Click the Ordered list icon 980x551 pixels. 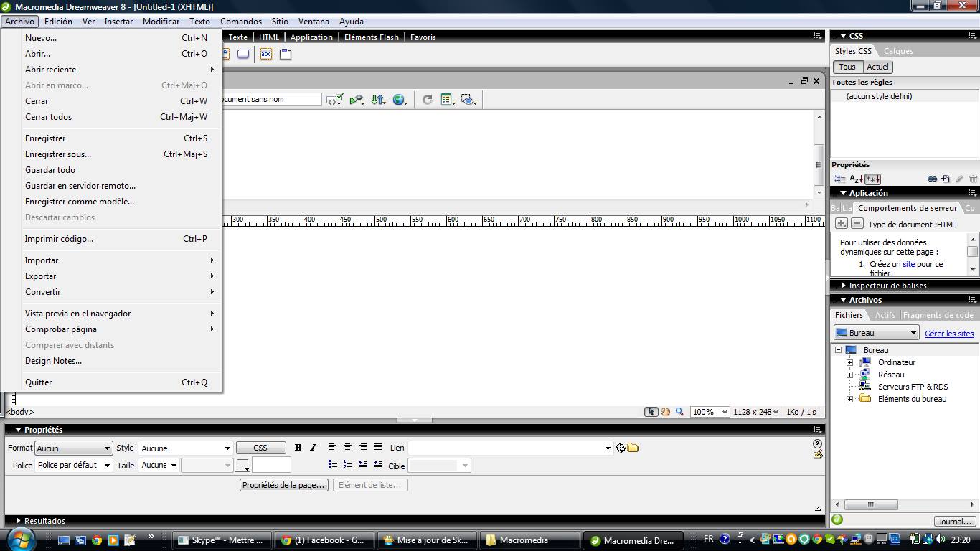pos(347,464)
